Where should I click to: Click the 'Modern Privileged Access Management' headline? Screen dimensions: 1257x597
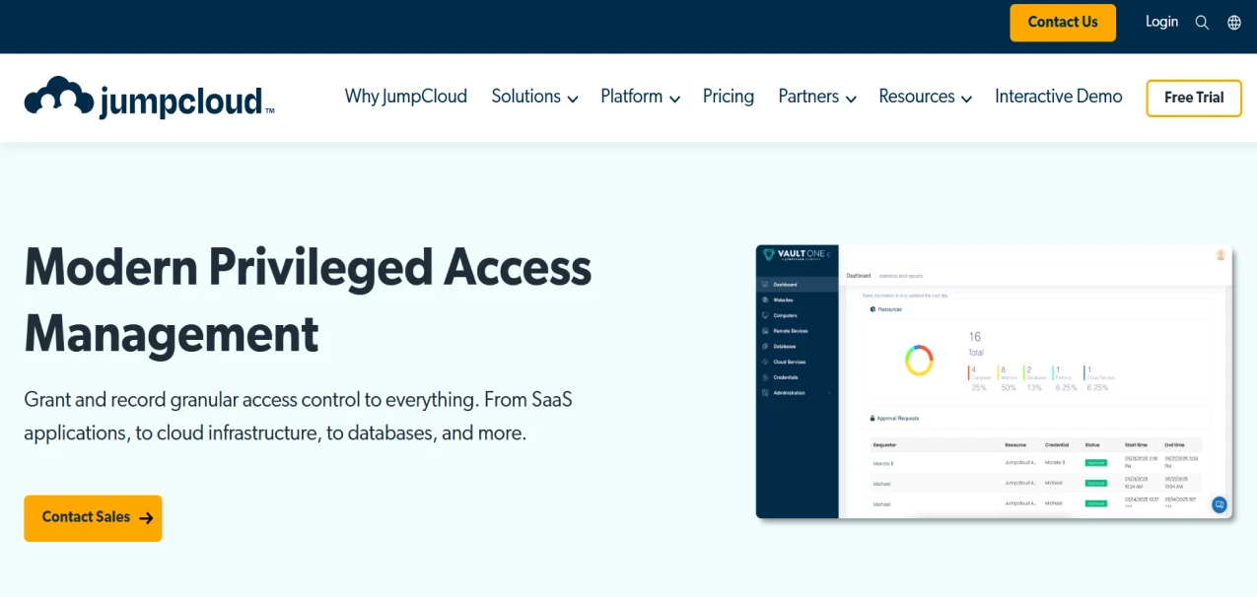(308, 299)
